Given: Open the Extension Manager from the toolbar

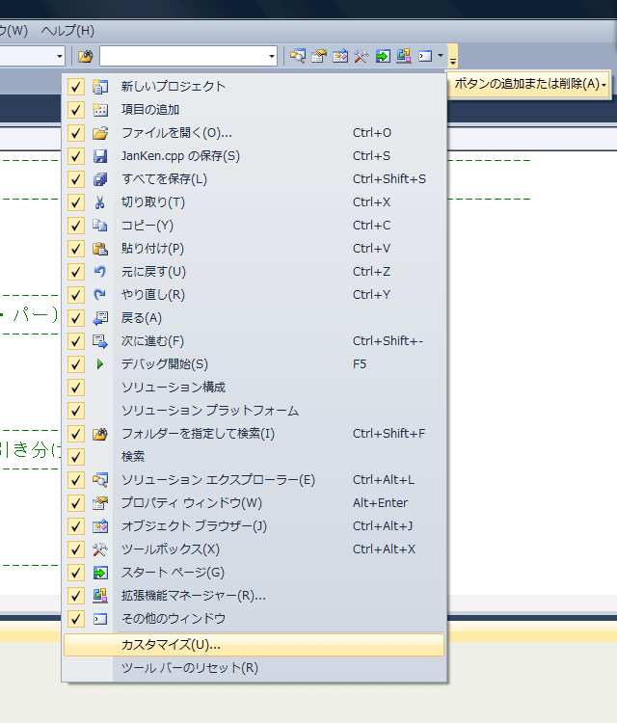Looking at the screenshot, I should click(404, 56).
